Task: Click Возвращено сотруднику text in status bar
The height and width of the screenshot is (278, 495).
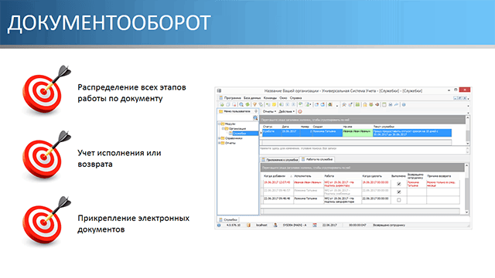Action: pyautogui.click(x=389, y=225)
